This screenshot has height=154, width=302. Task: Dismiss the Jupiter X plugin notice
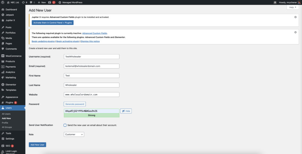[296, 17]
